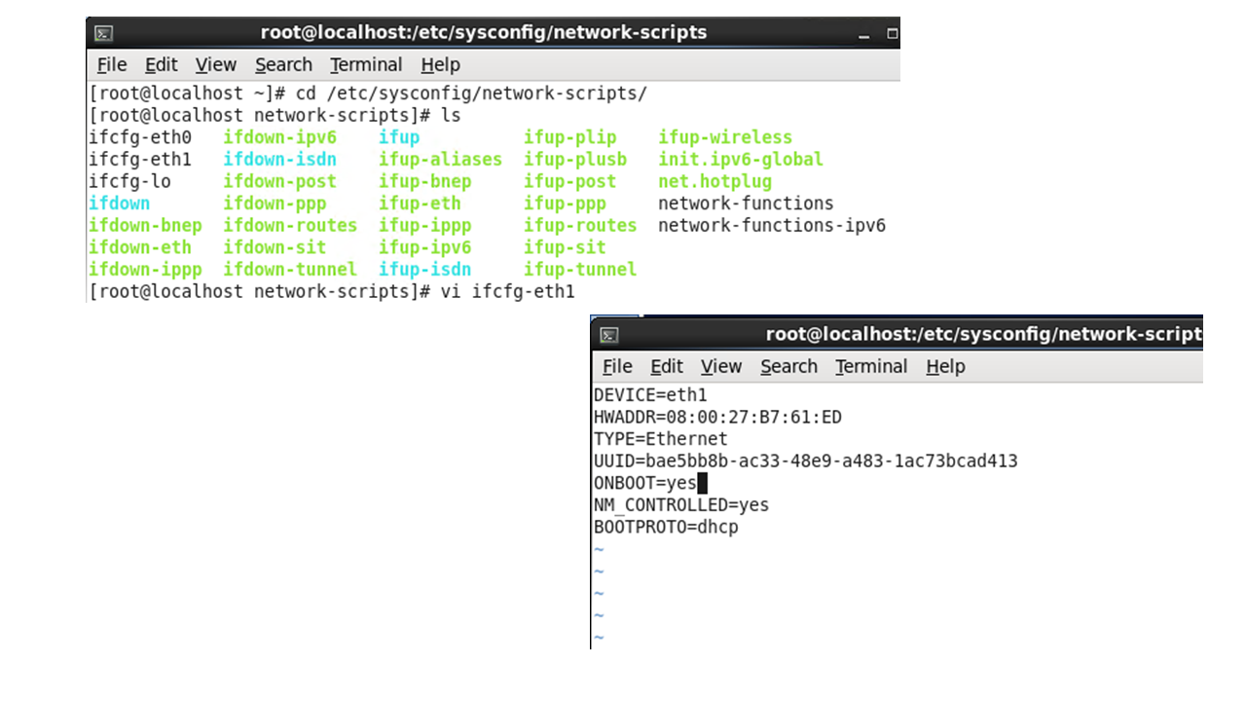This screenshot has height=701, width=1246.
Task: Open the File menu in the lower vi window
Action: point(617,367)
